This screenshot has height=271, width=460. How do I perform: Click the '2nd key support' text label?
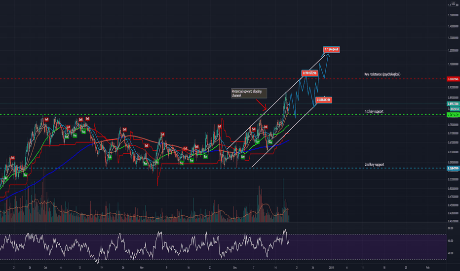point(374,165)
